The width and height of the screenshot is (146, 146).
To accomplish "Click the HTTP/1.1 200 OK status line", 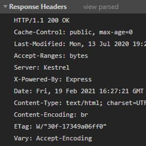I will (x=42, y=20).
